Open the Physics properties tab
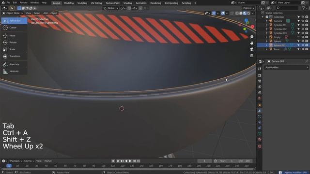310x174 pixels. pyautogui.click(x=260, y=122)
